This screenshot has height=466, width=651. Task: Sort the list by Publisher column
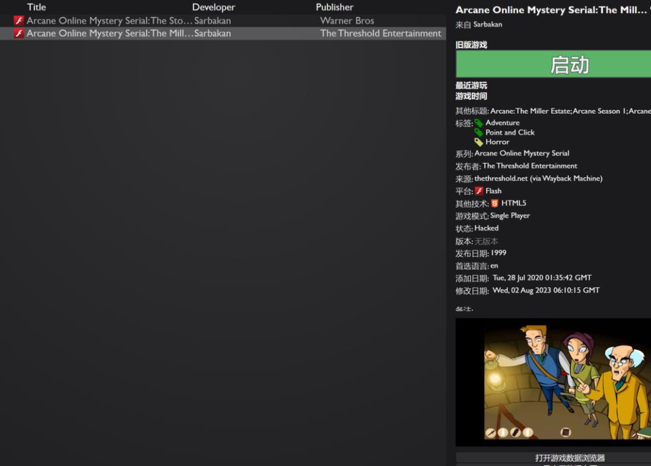click(335, 7)
